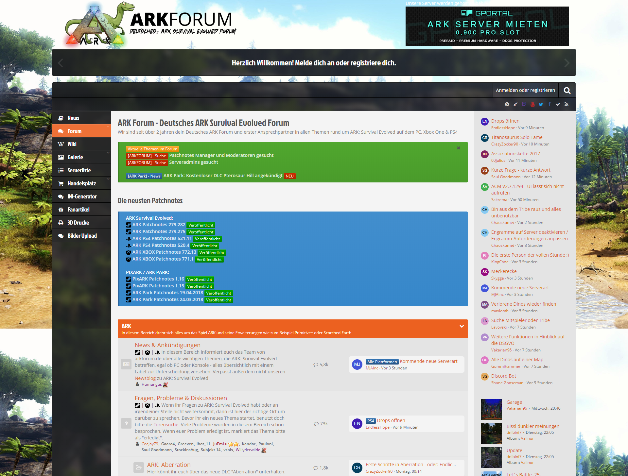Open the Discord Bot thread

coord(504,376)
